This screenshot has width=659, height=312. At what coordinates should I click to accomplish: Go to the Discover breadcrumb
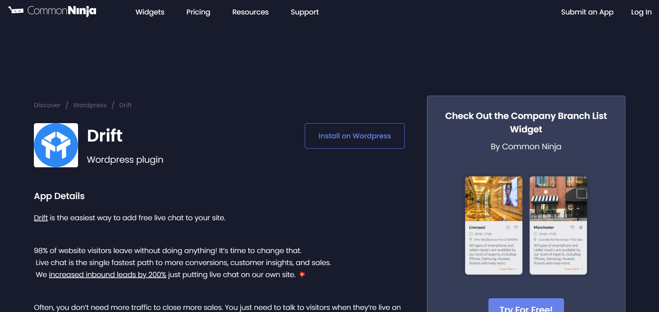[x=47, y=105]
